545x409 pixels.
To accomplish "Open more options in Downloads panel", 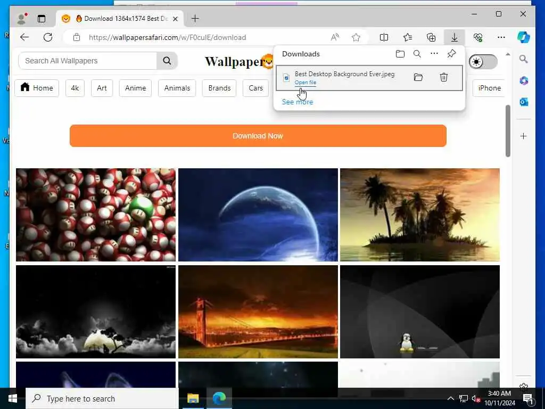I will coord(434,54).
